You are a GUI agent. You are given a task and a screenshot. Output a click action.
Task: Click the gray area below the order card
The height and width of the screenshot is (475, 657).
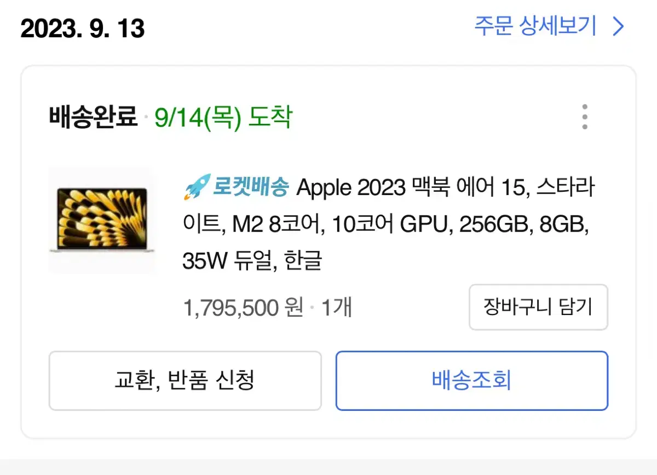(x=328, y=467)
